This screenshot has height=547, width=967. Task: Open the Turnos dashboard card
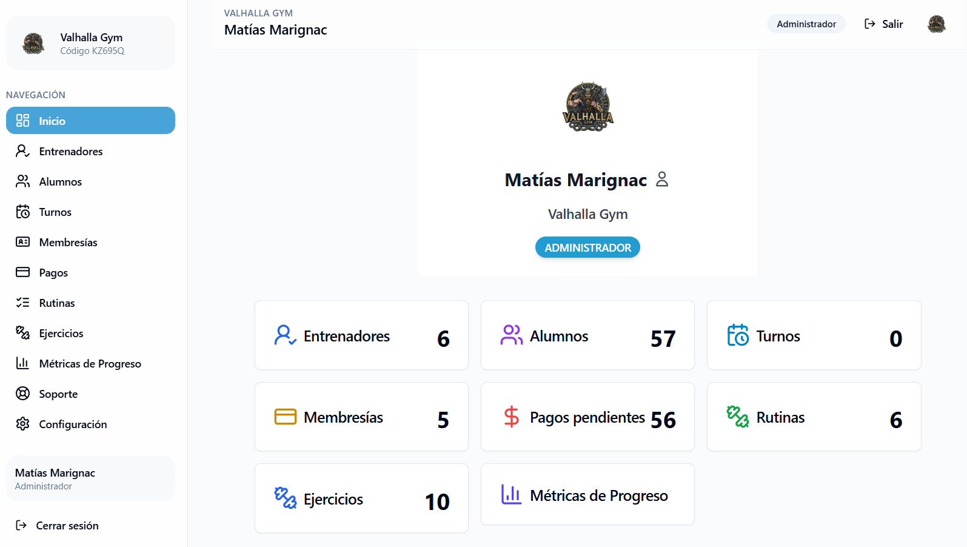tap(814, 335)
